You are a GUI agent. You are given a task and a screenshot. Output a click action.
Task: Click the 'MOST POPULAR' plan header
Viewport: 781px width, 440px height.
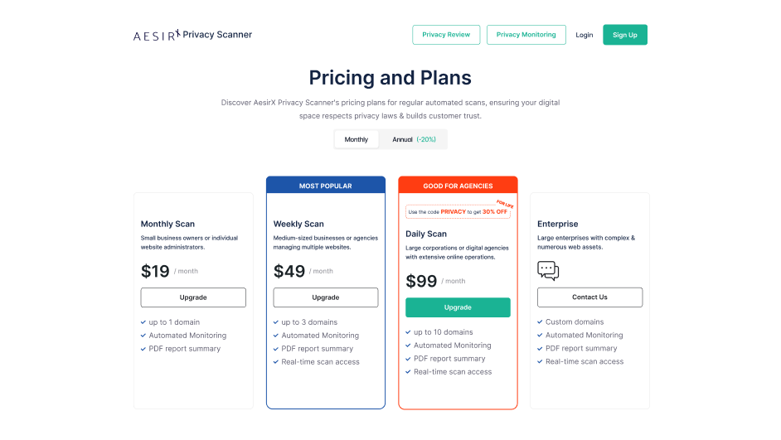click(326, 186)
